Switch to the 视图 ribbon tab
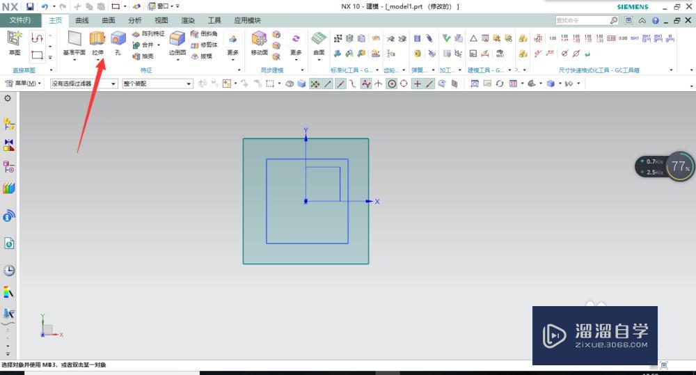The width and height of the screenshot is (696, 375). 161,20
